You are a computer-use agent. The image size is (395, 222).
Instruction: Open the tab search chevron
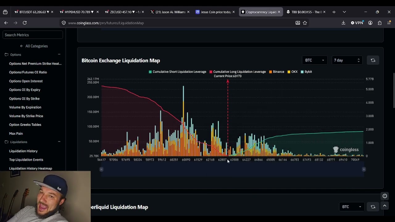(344, 12)
